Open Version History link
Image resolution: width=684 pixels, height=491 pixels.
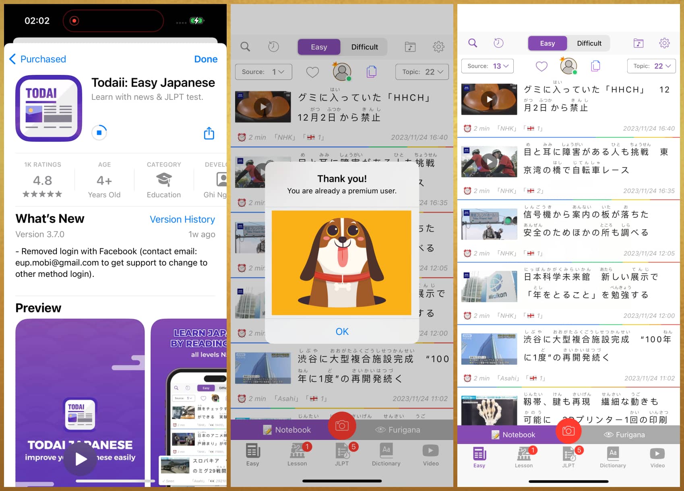point(182,219)
